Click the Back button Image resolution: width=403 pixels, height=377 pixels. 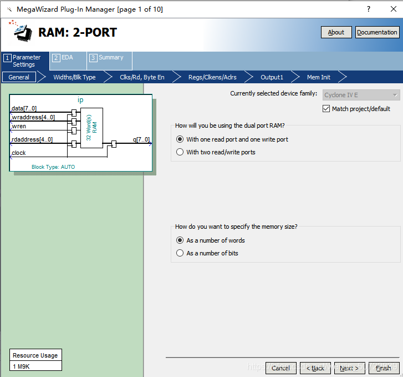pyautogui.click(x=315, y=368)
